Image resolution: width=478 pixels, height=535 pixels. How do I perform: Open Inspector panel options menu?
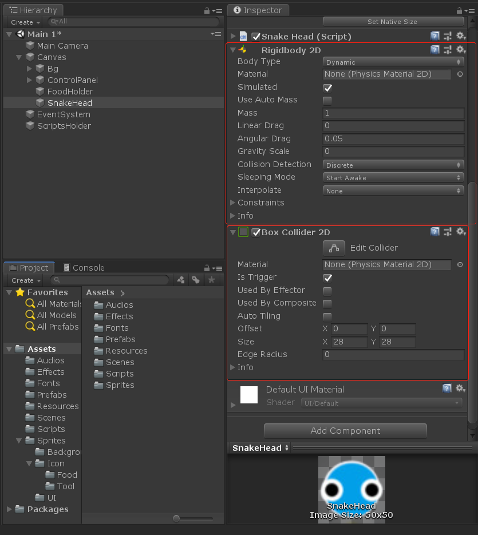[x=469, y=11]
